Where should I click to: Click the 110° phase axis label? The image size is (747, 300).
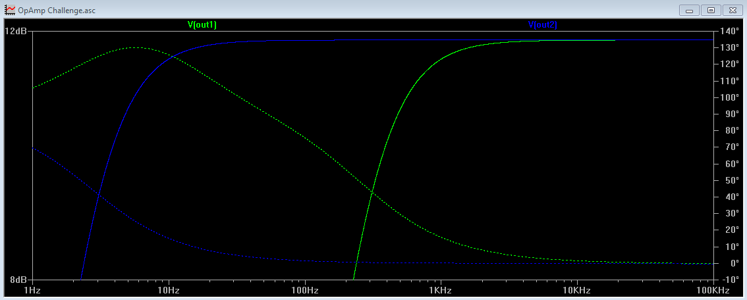tap(729, 81)
